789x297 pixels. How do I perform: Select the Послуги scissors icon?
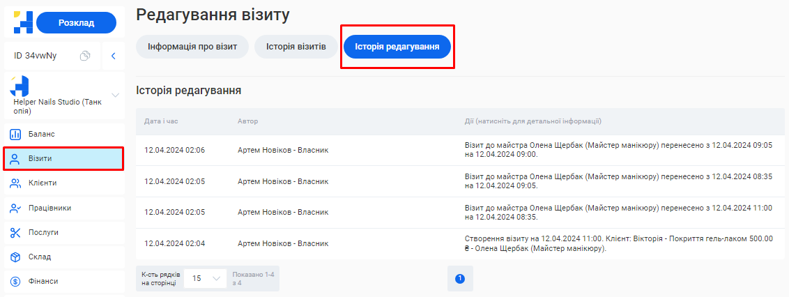[x=15, y=232]
